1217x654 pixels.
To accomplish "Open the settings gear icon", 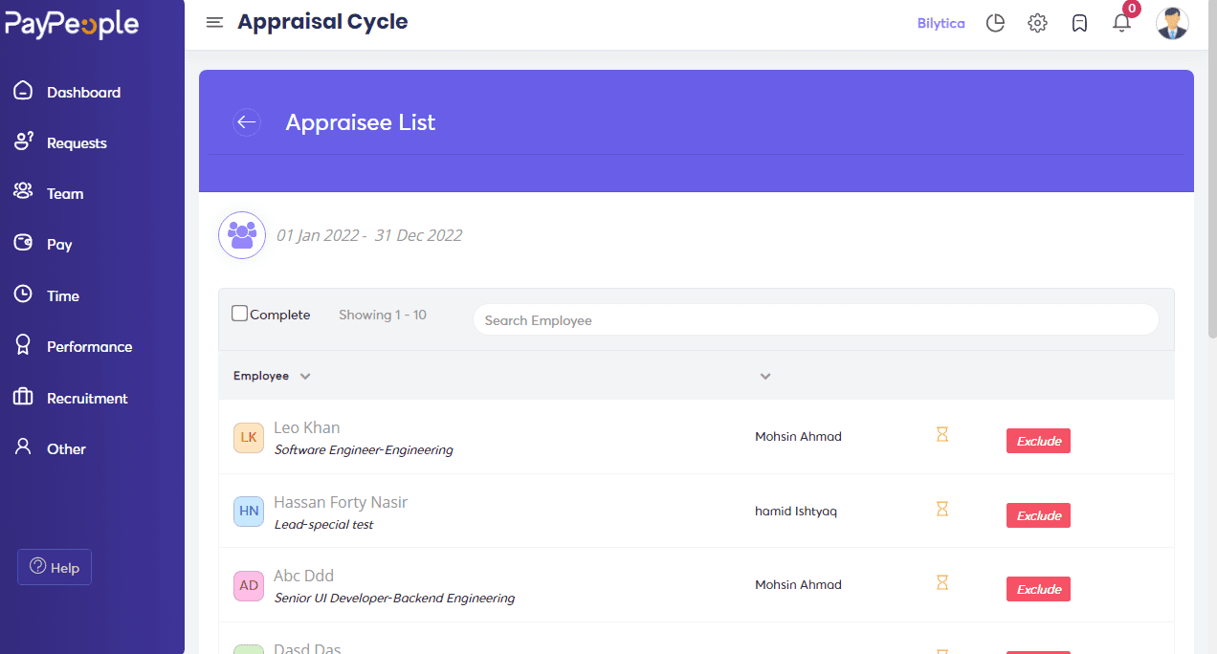I will pos(1037,23).
